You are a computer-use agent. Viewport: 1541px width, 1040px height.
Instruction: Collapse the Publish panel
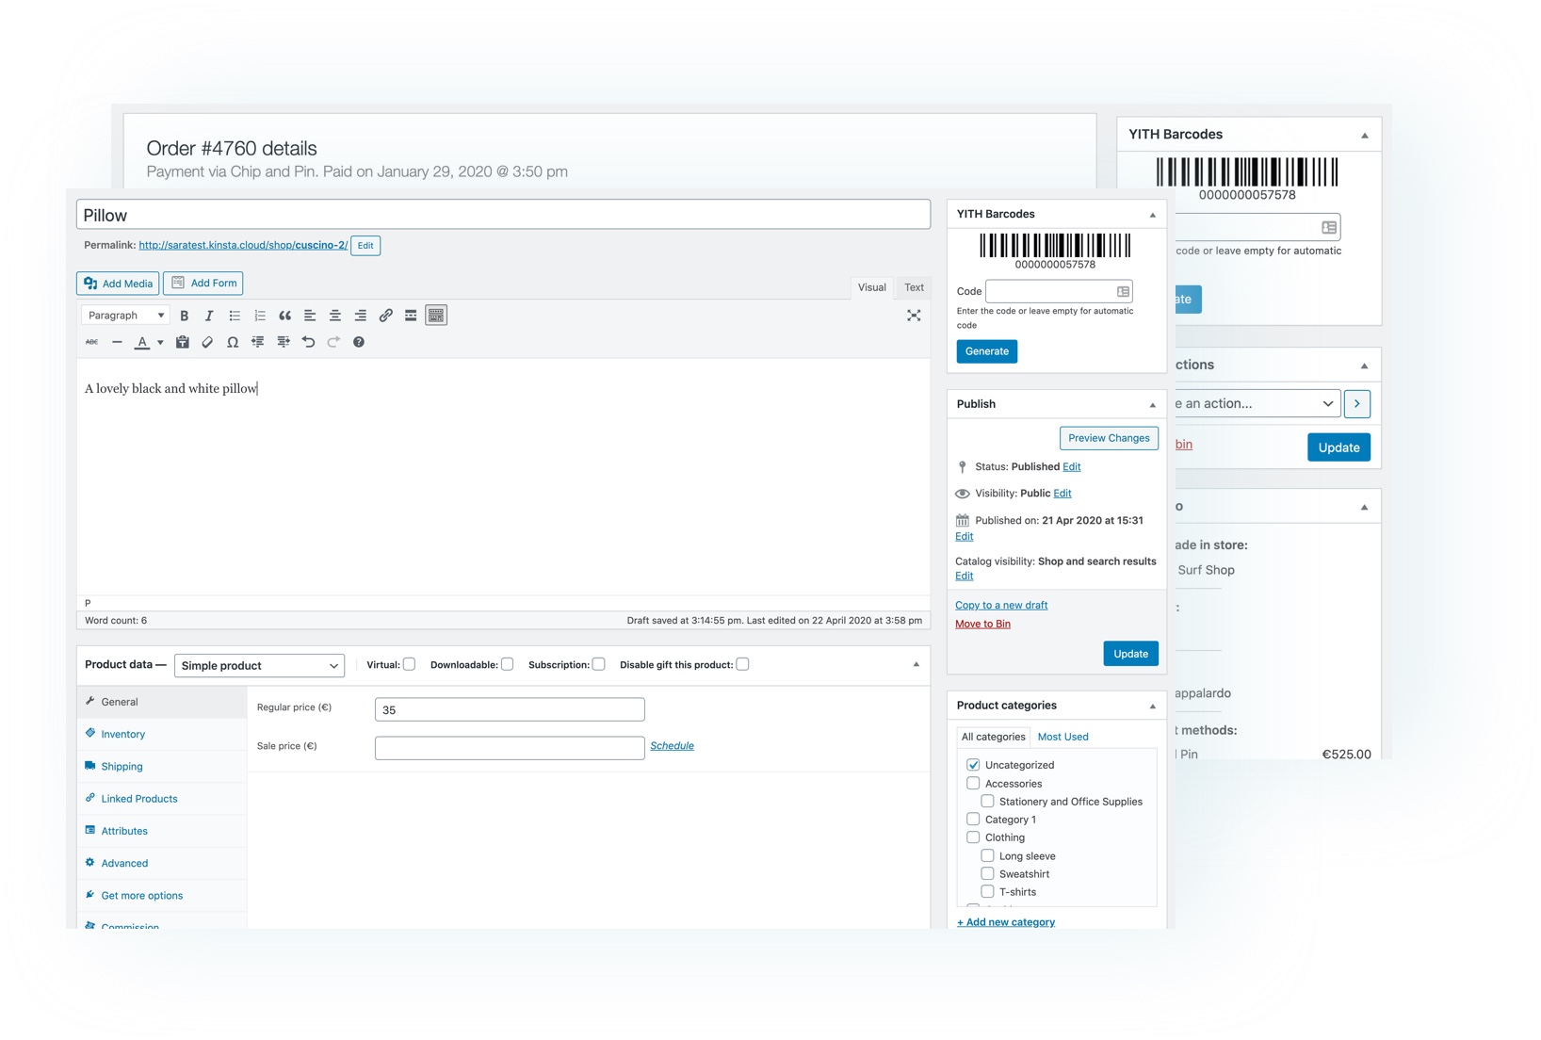(x=1152, y=405)
